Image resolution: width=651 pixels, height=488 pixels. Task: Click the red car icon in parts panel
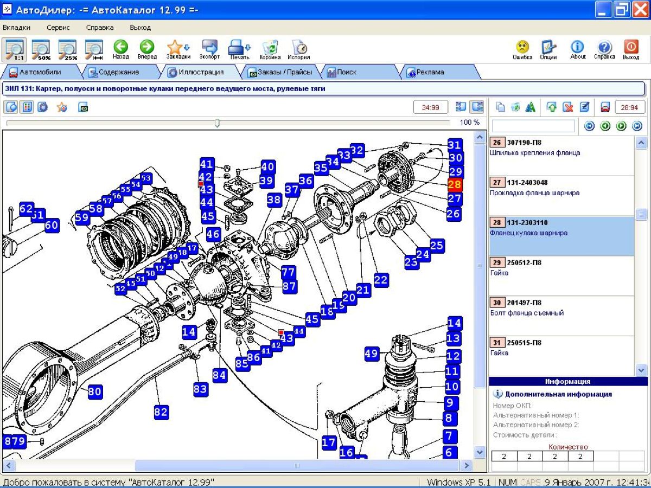point(605,107)
